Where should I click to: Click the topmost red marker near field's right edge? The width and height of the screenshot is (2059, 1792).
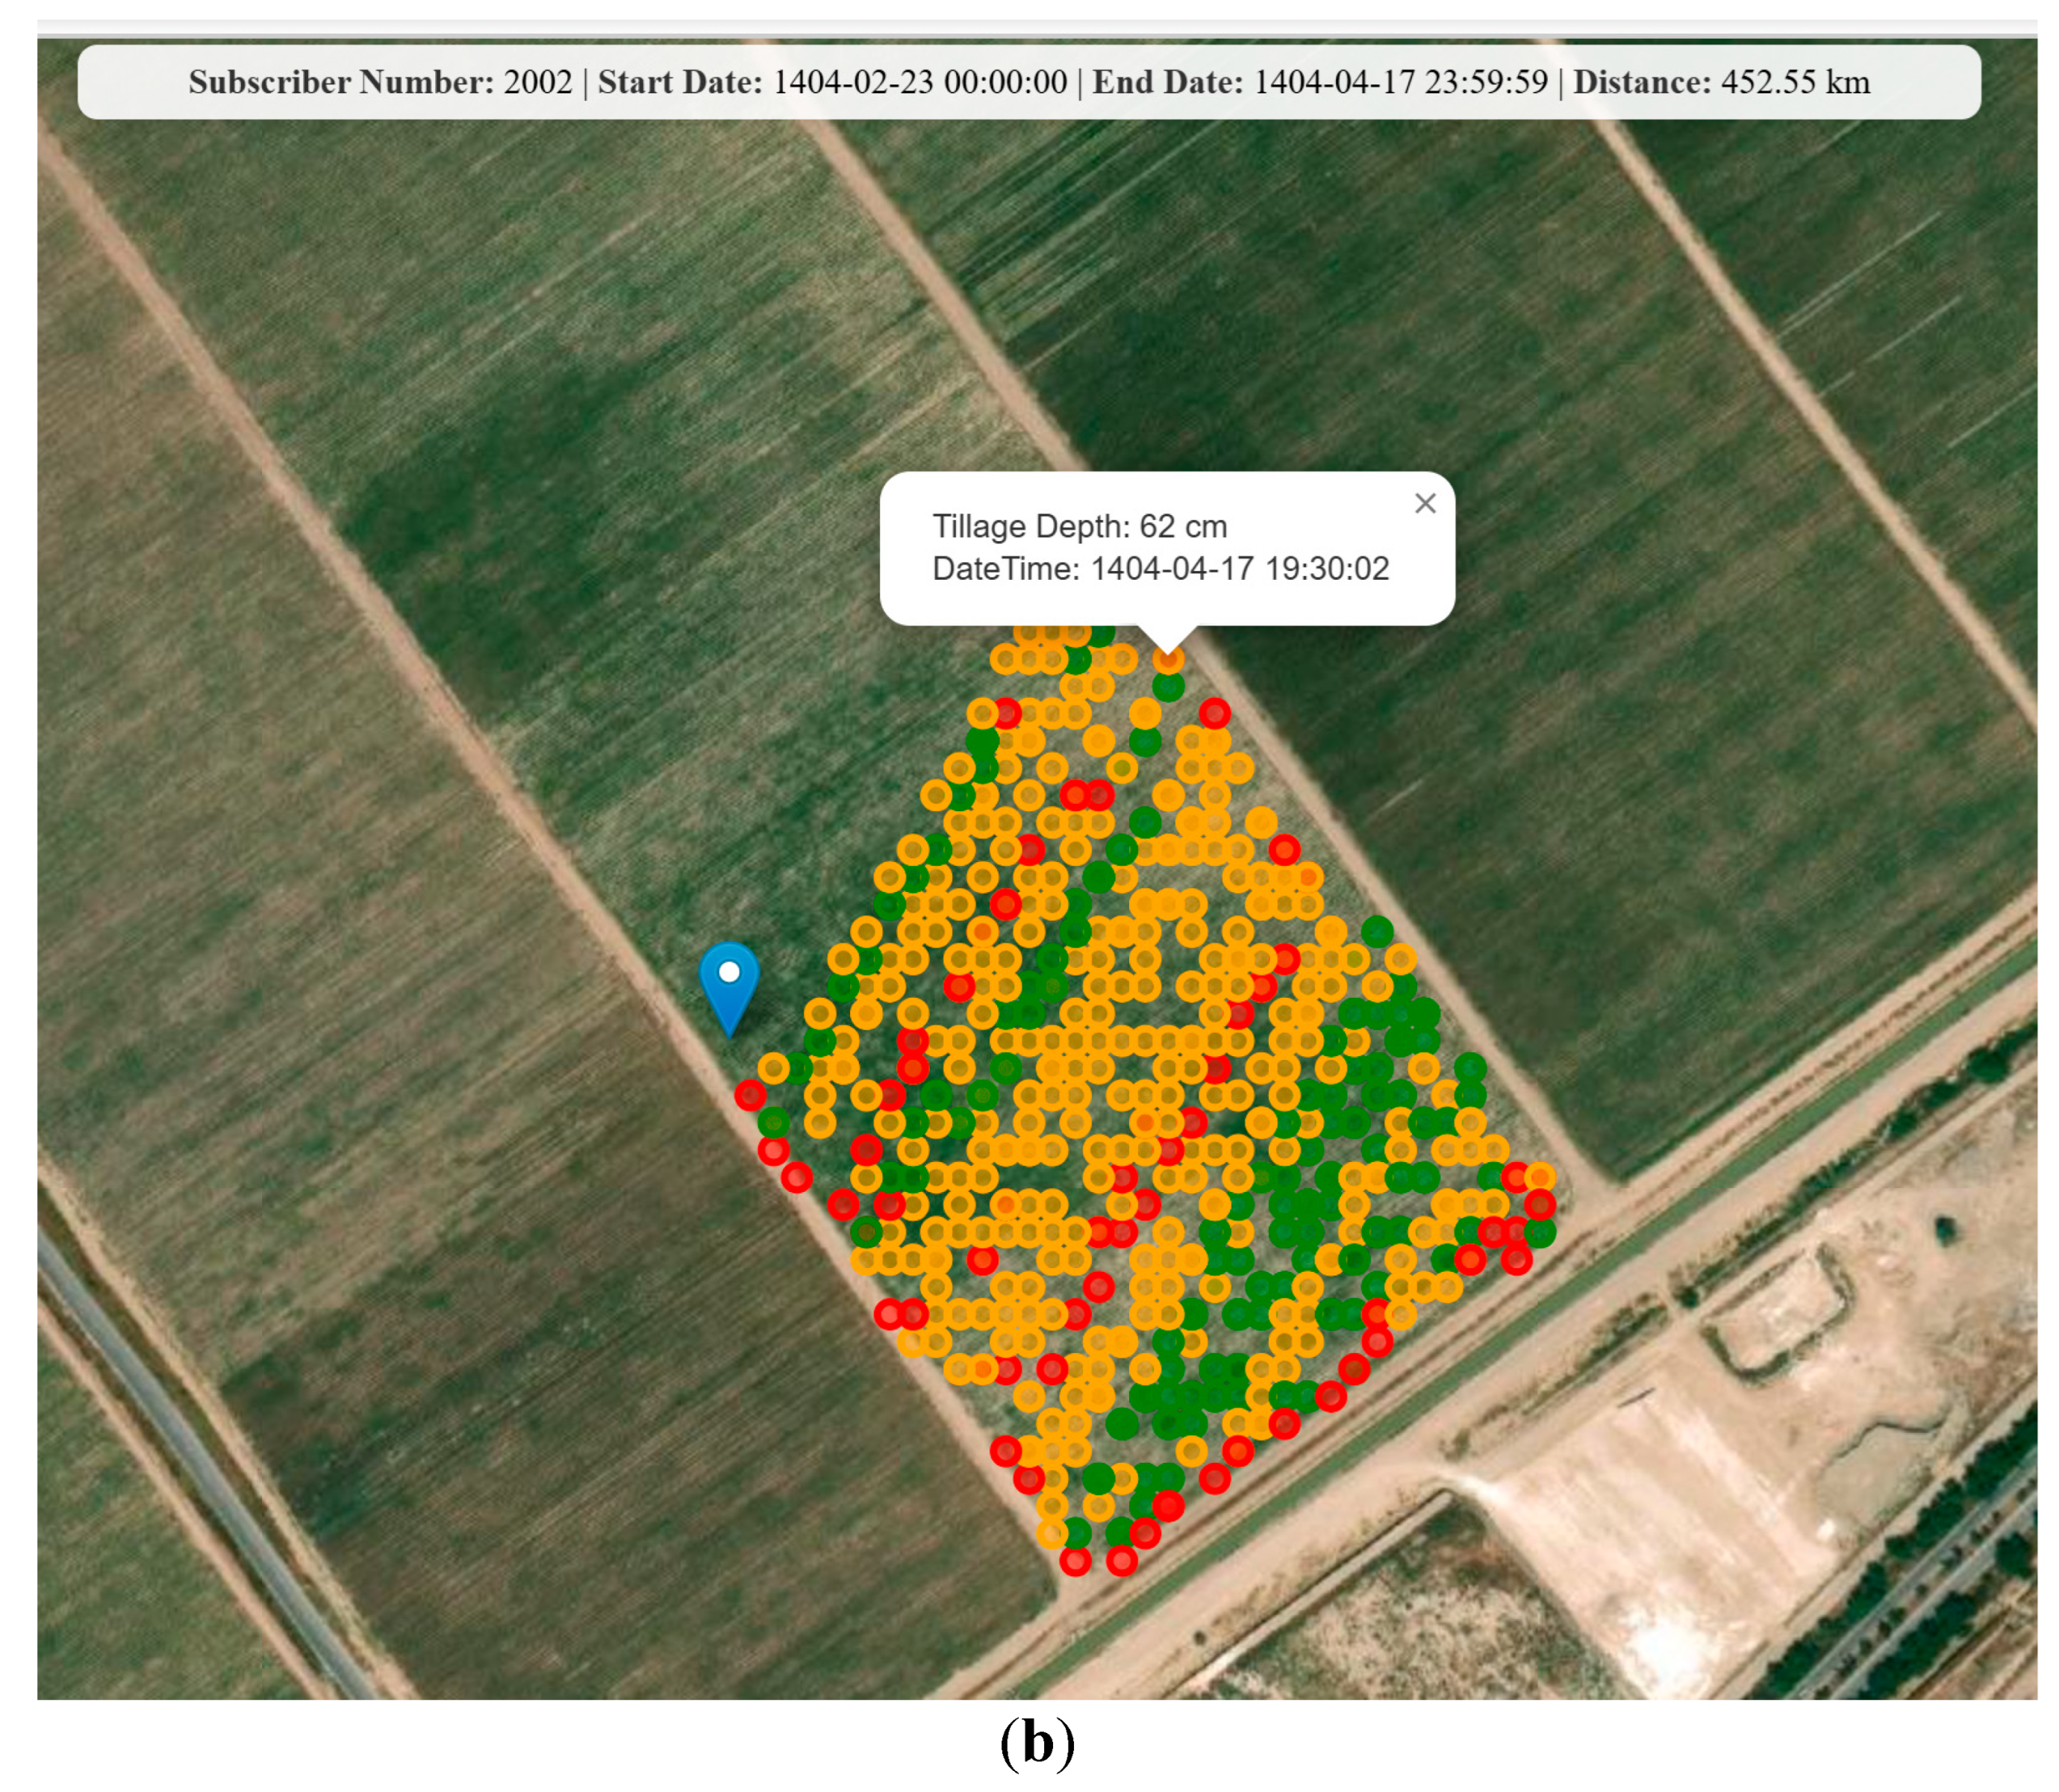click(1214, 713)
